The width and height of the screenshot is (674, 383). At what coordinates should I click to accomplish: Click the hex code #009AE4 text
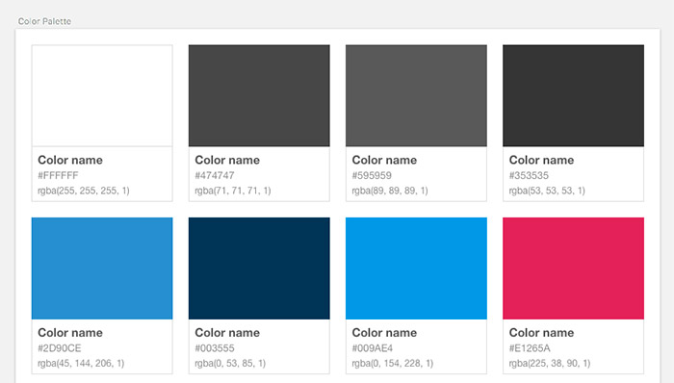point(373,348)
